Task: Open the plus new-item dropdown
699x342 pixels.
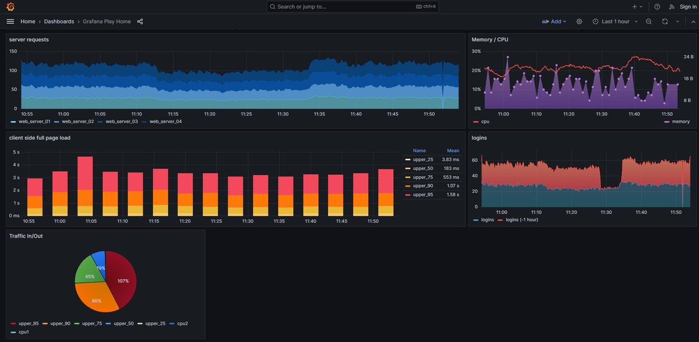Action: [x=637, y=6]
